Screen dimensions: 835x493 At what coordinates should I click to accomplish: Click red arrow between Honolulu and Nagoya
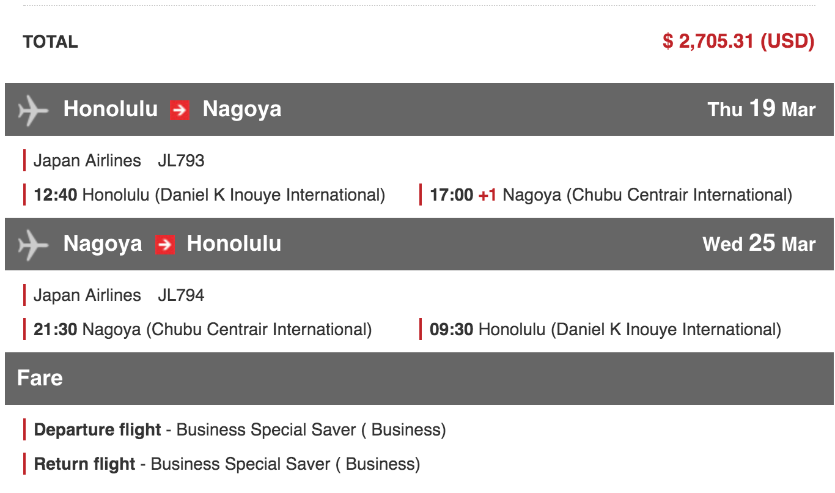pos(180,110)
